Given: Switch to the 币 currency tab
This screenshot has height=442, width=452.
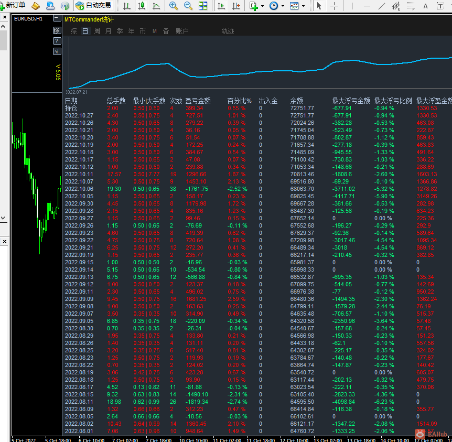Looking at the screenshot, I should point(143,31).
